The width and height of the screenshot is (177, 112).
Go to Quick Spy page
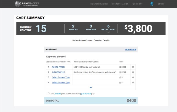138,4
